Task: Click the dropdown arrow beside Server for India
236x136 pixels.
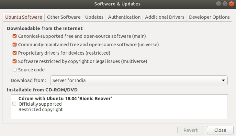Action: coord(223,80)
